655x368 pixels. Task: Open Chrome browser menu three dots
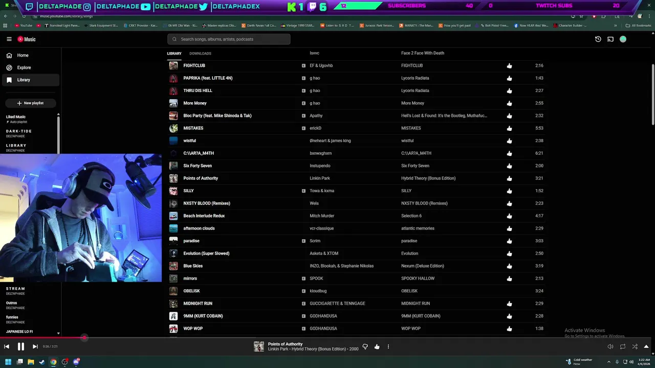pyautogui.click(x=648, y=16)
